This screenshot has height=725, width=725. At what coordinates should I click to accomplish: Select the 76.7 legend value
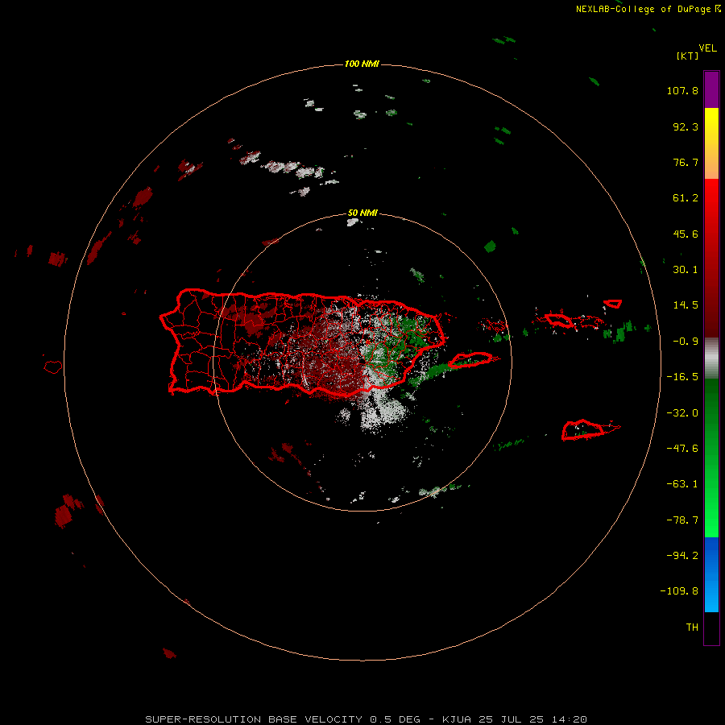click(686, 162)
